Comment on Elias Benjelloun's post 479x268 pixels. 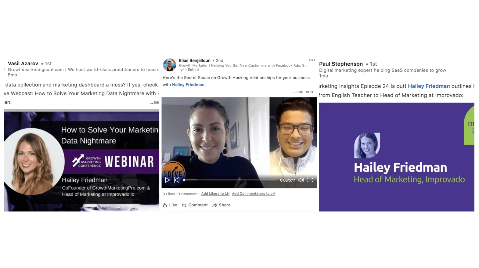click(195, 205)
